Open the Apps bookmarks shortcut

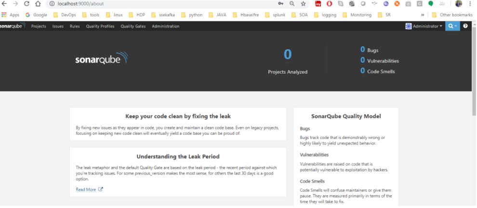point(10,14)
